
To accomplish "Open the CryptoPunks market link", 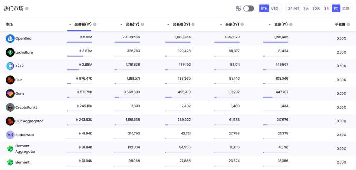I will tap(26, 108).
